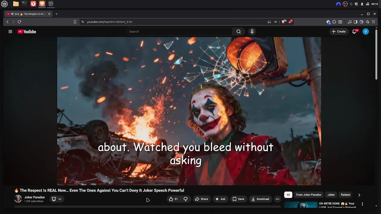Open Brave Rewards triangle icon
Viewport: 381px width, 214px height.
(x=291, y=22)
